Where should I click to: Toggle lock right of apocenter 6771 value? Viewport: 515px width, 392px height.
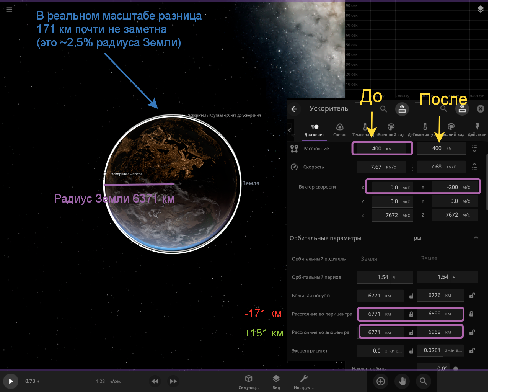(x=411, y=332)
